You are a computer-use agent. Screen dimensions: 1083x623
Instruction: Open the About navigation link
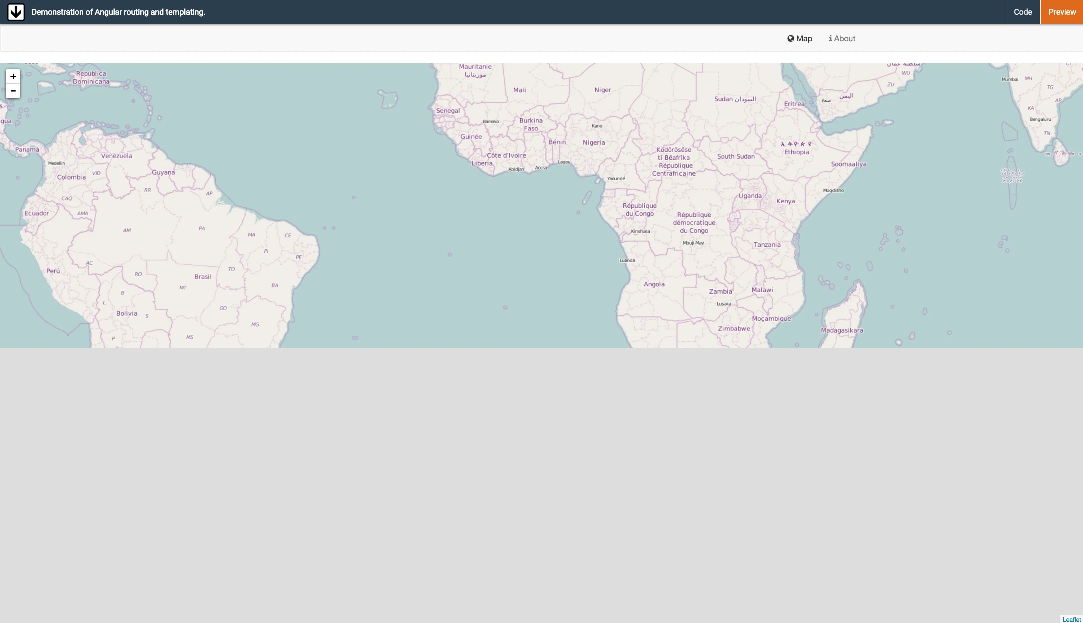[844, 38]
